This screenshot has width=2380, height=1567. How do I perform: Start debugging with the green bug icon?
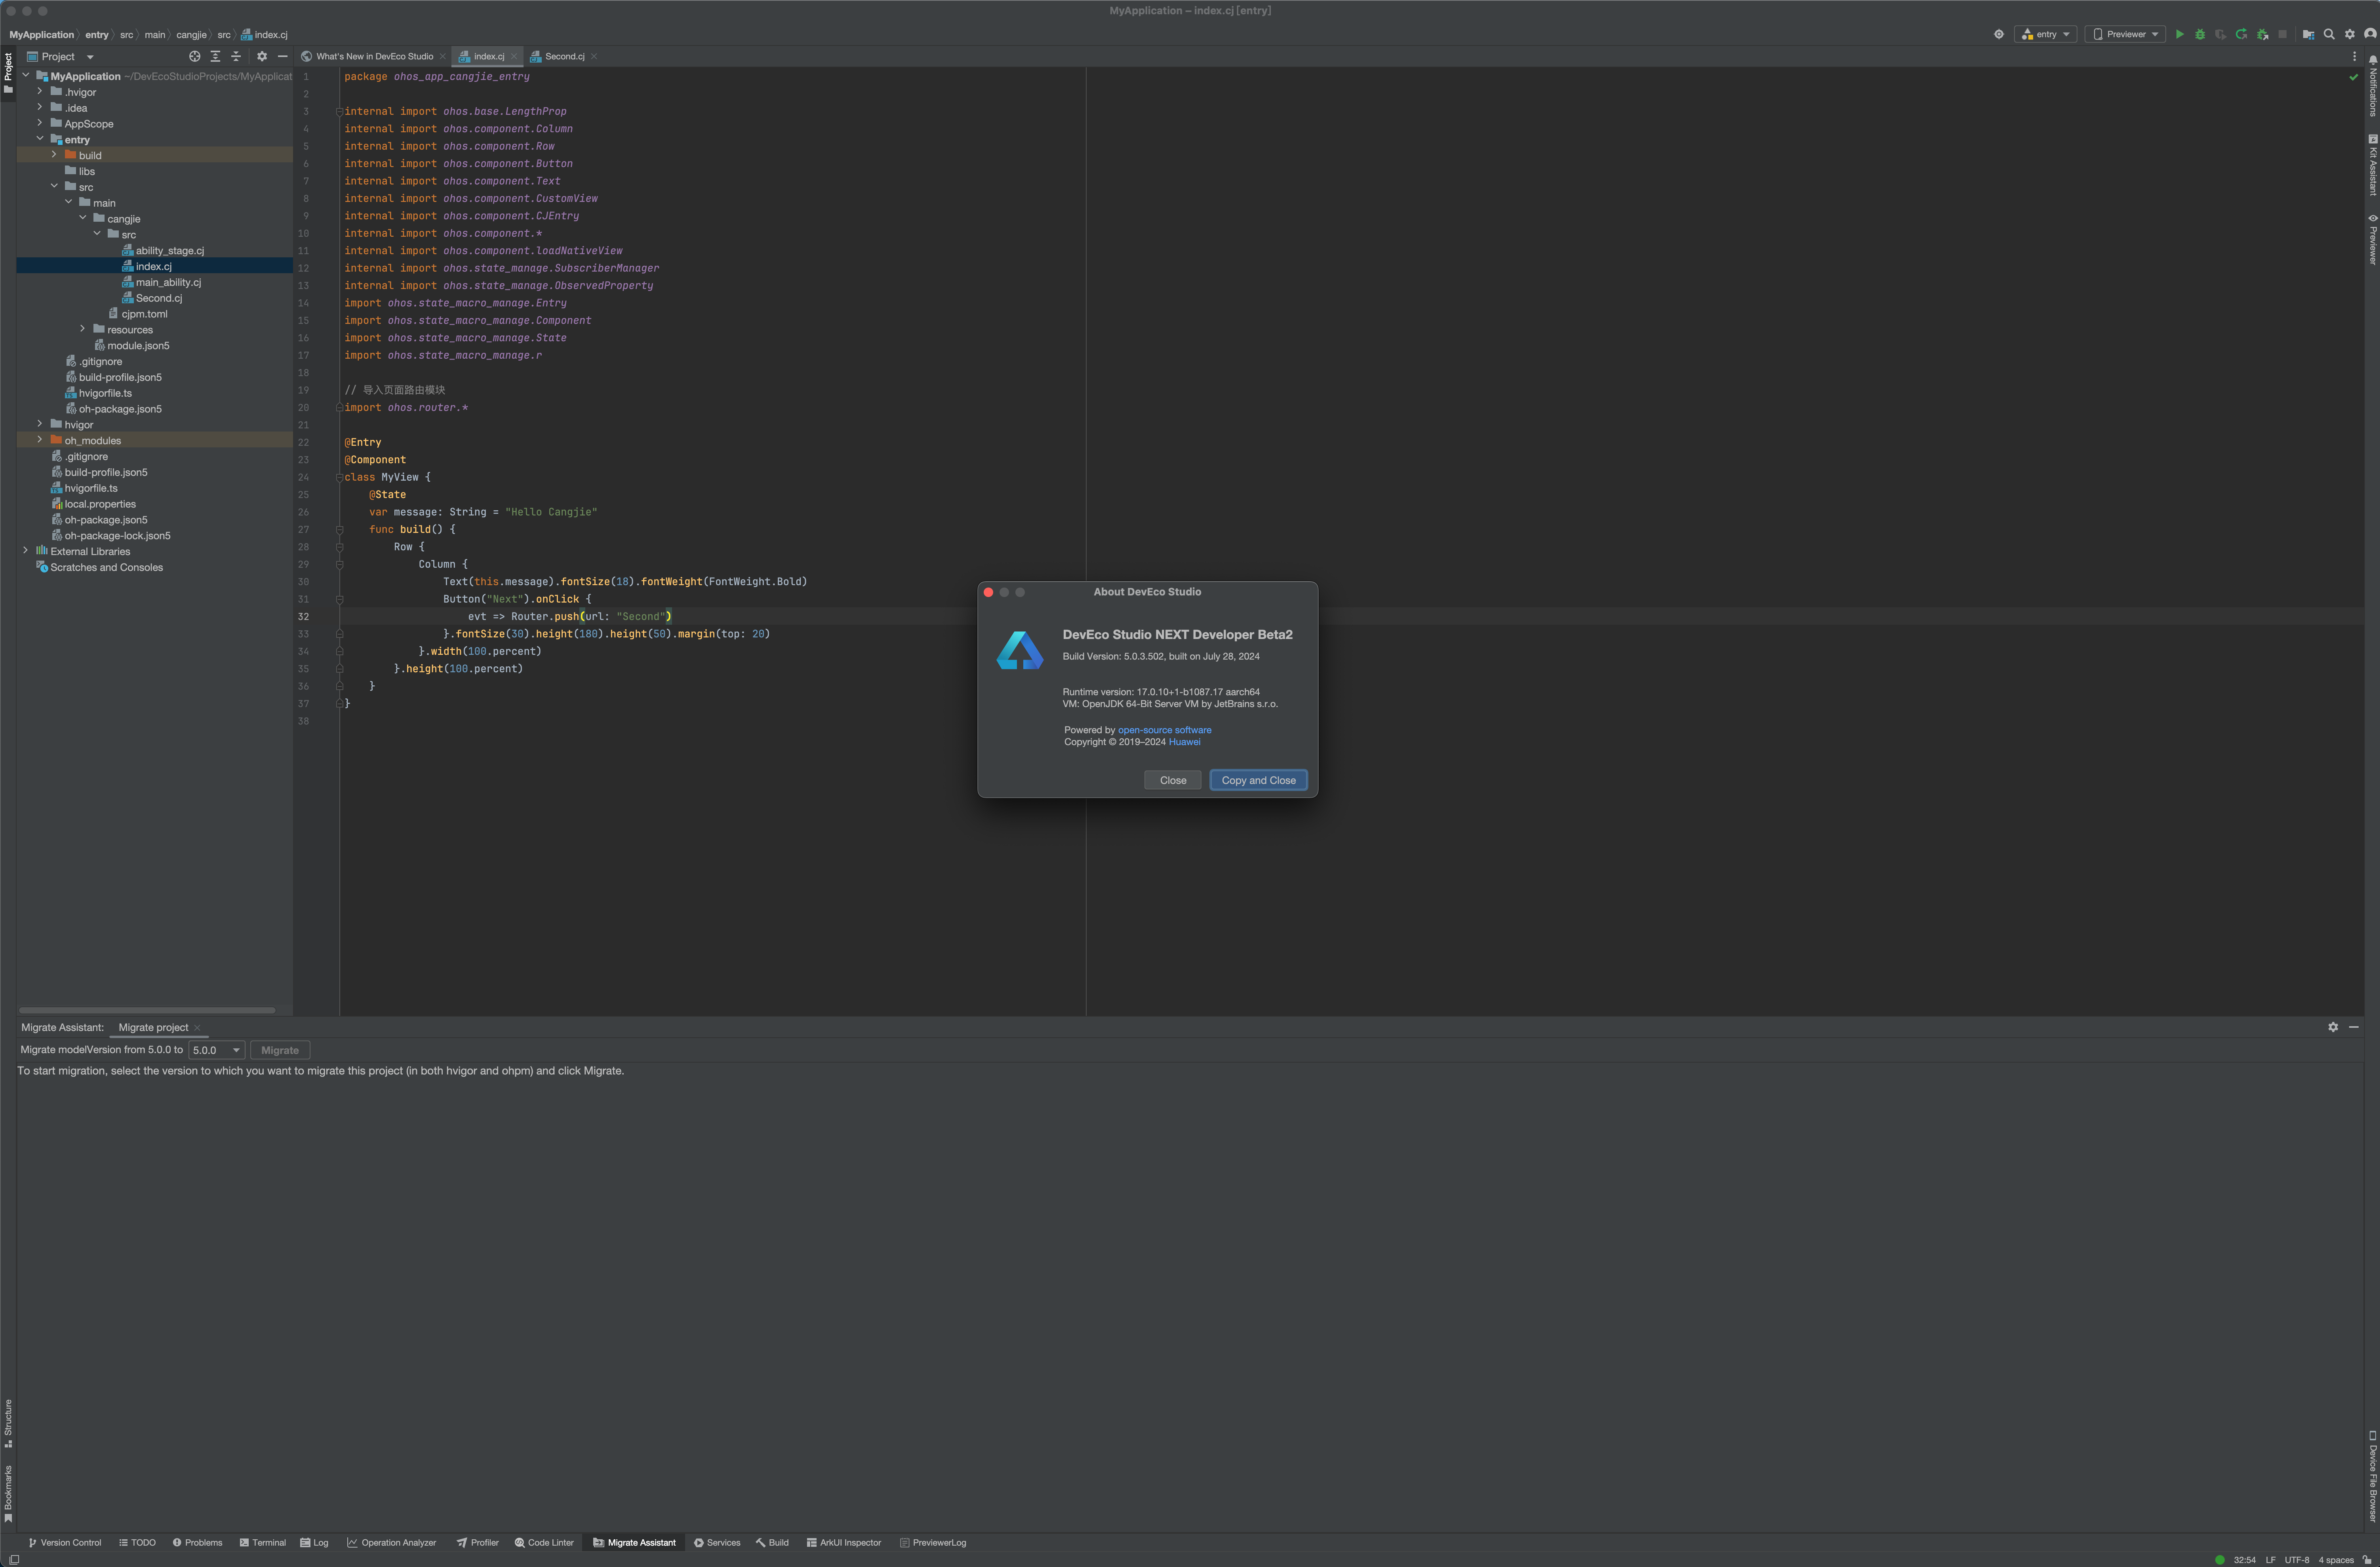tap(2200, 34)
